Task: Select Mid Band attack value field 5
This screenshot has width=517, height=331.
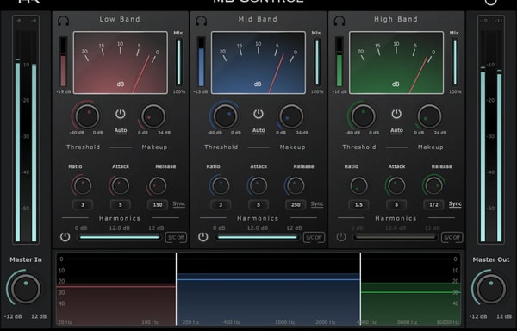Action: click(258, 205)
